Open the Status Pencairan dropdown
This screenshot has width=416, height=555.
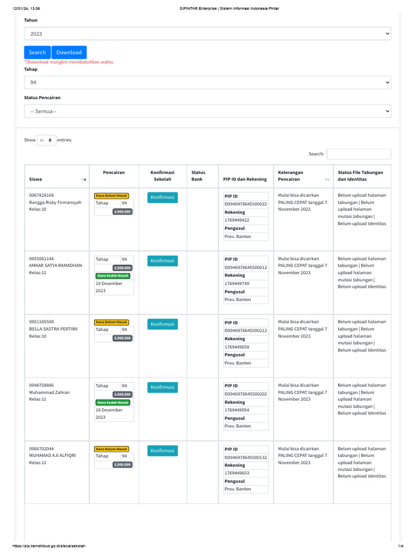tap(207, 111)
